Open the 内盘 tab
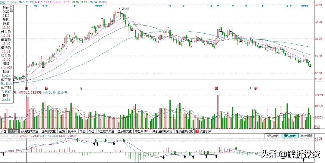The image size is (325, 163). coord(82,131)
